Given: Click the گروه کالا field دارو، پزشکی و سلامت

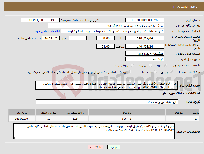Looking at the screenshot, I should pos(107,102).
